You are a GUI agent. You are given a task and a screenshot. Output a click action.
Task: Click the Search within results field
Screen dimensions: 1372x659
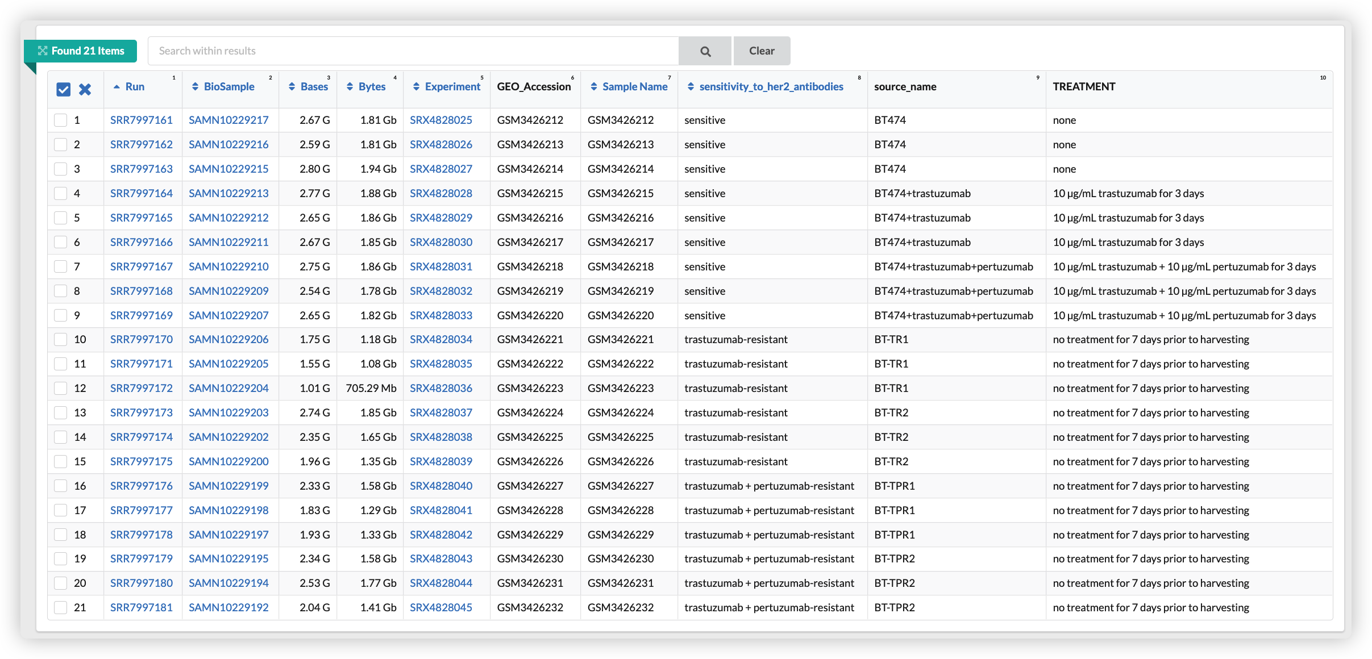[413, 51]
